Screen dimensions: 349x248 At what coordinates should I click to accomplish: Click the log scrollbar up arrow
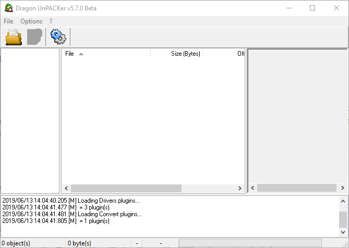point(343,201)
